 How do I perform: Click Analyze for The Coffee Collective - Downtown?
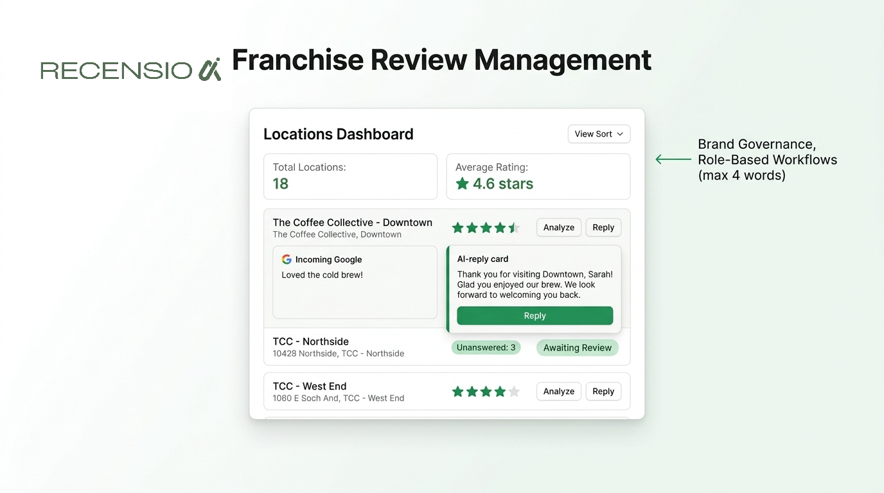click(559, 227)
